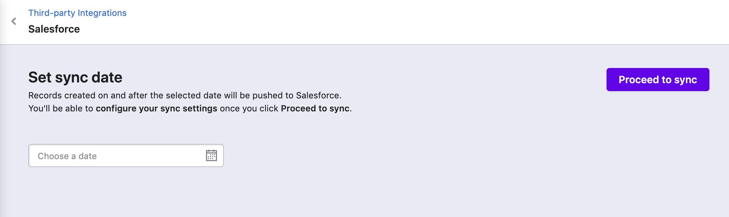Click the word 'date' in the heading

[x=107, y=77]
